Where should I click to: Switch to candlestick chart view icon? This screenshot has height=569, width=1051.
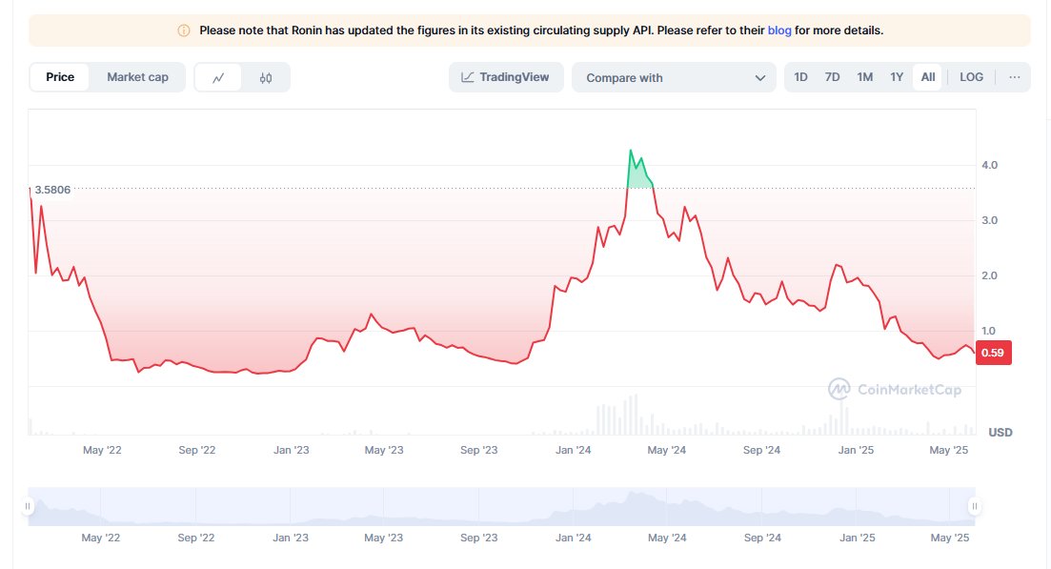tap(266, 78)
